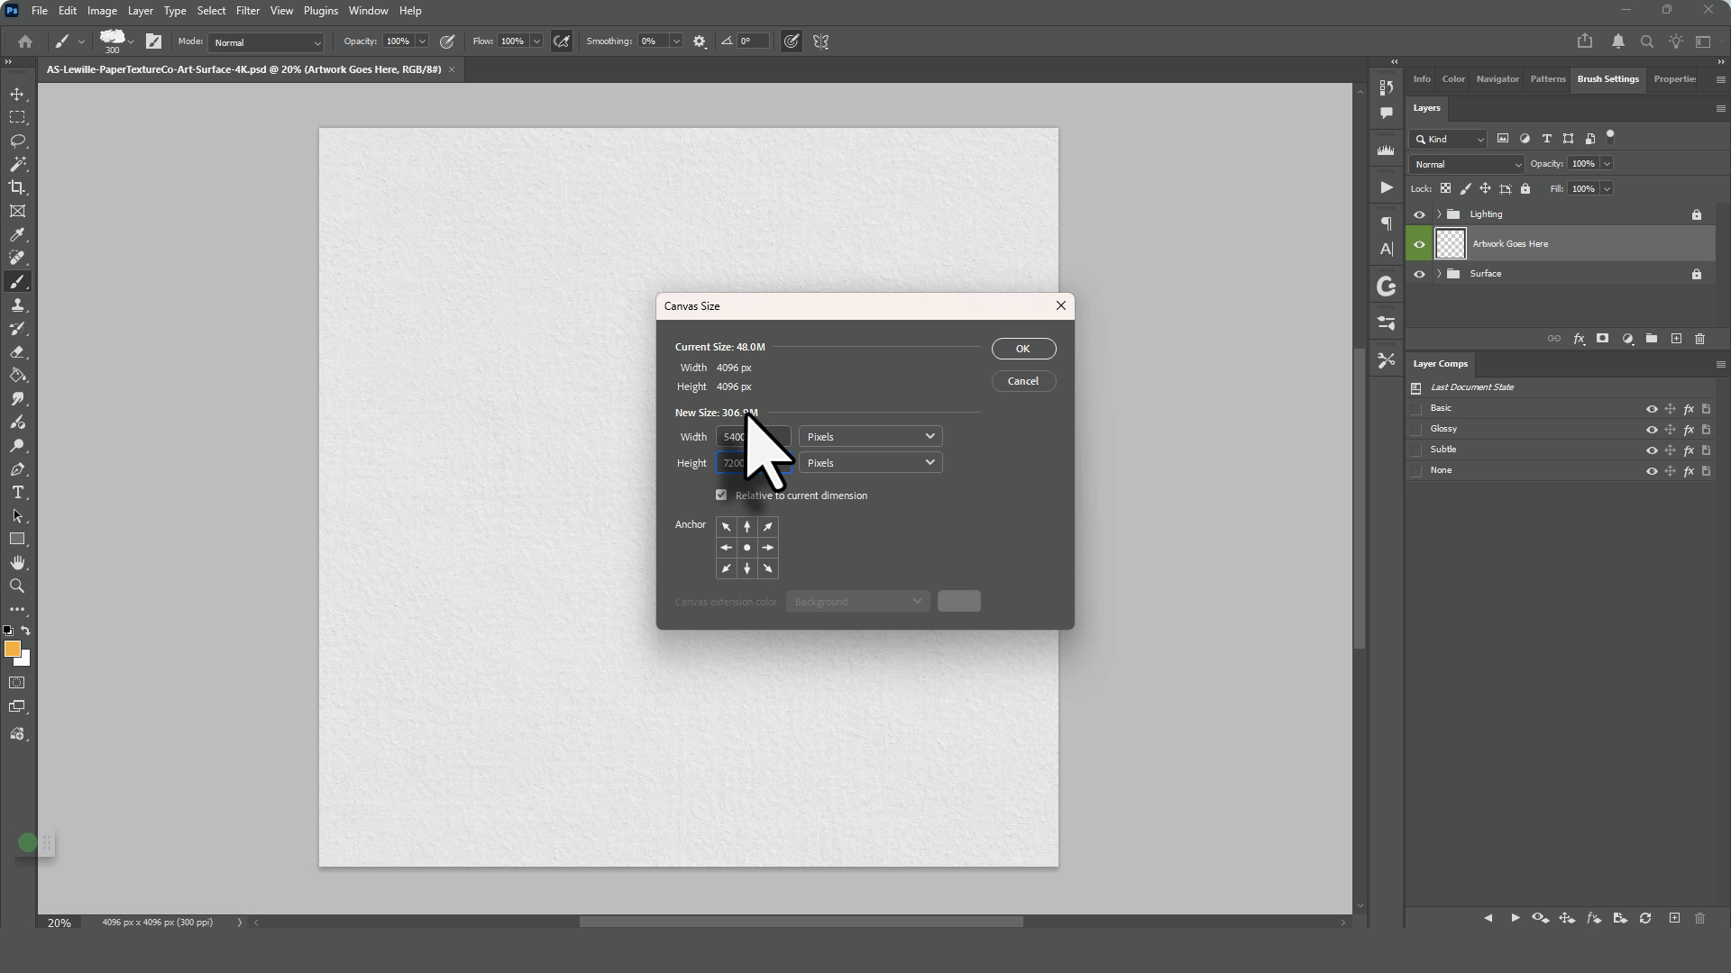Image resolution: width=1731 pixels, height=973 pixels.
Task: Expand the Lighting layer group
Action: (1439, 214)
